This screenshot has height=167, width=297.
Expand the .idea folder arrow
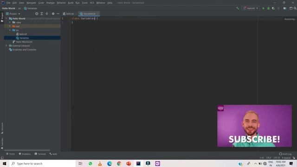click(x=10, y=22)
